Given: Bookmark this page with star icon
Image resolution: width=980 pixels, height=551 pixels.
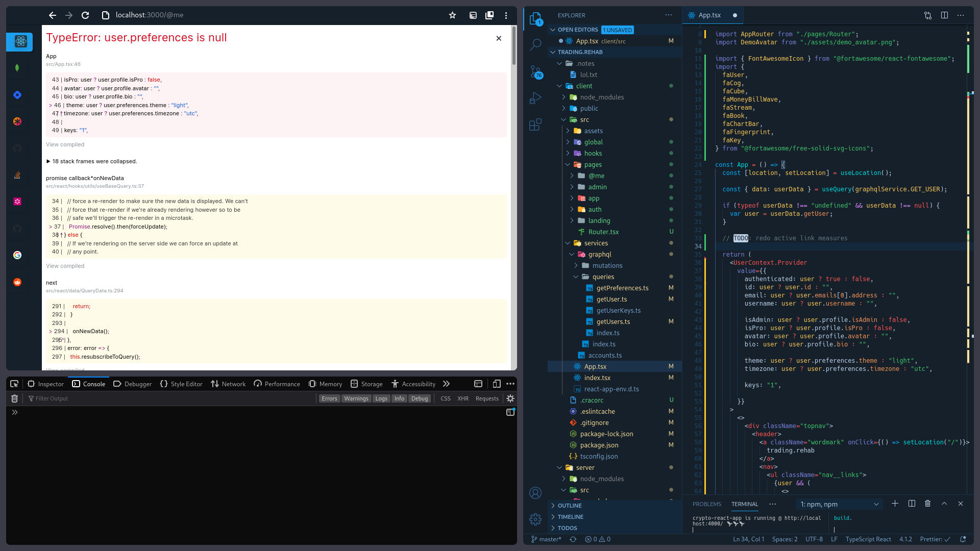Looking at the screenshot, I should (452, 15).
